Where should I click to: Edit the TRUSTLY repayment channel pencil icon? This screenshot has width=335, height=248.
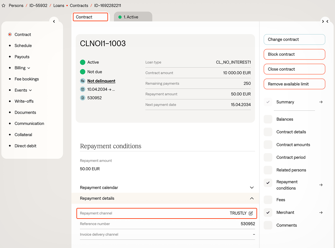tap(251, 213)
